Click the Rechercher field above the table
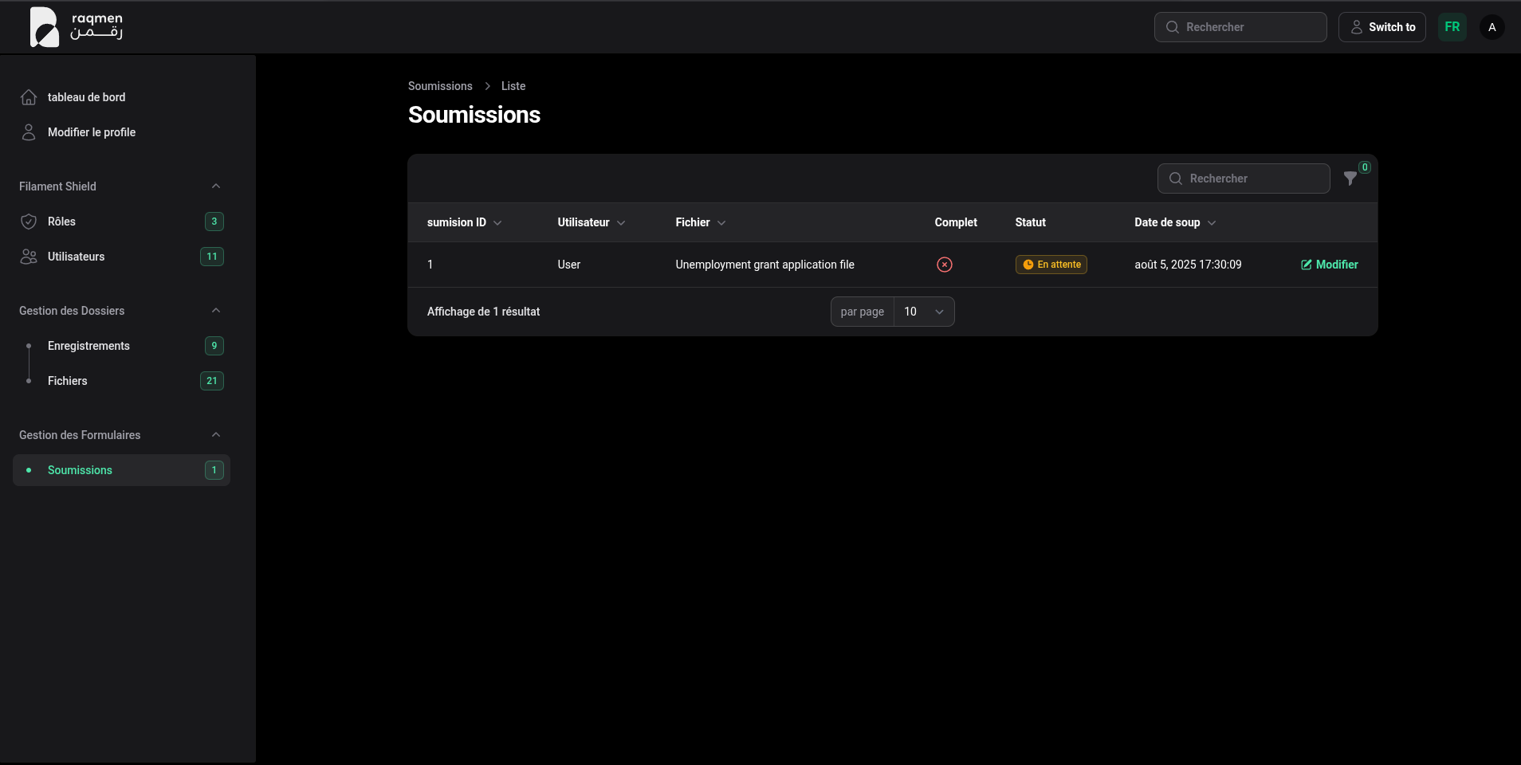Screen dimensions: 1521x765 [x=1243, y=178]
